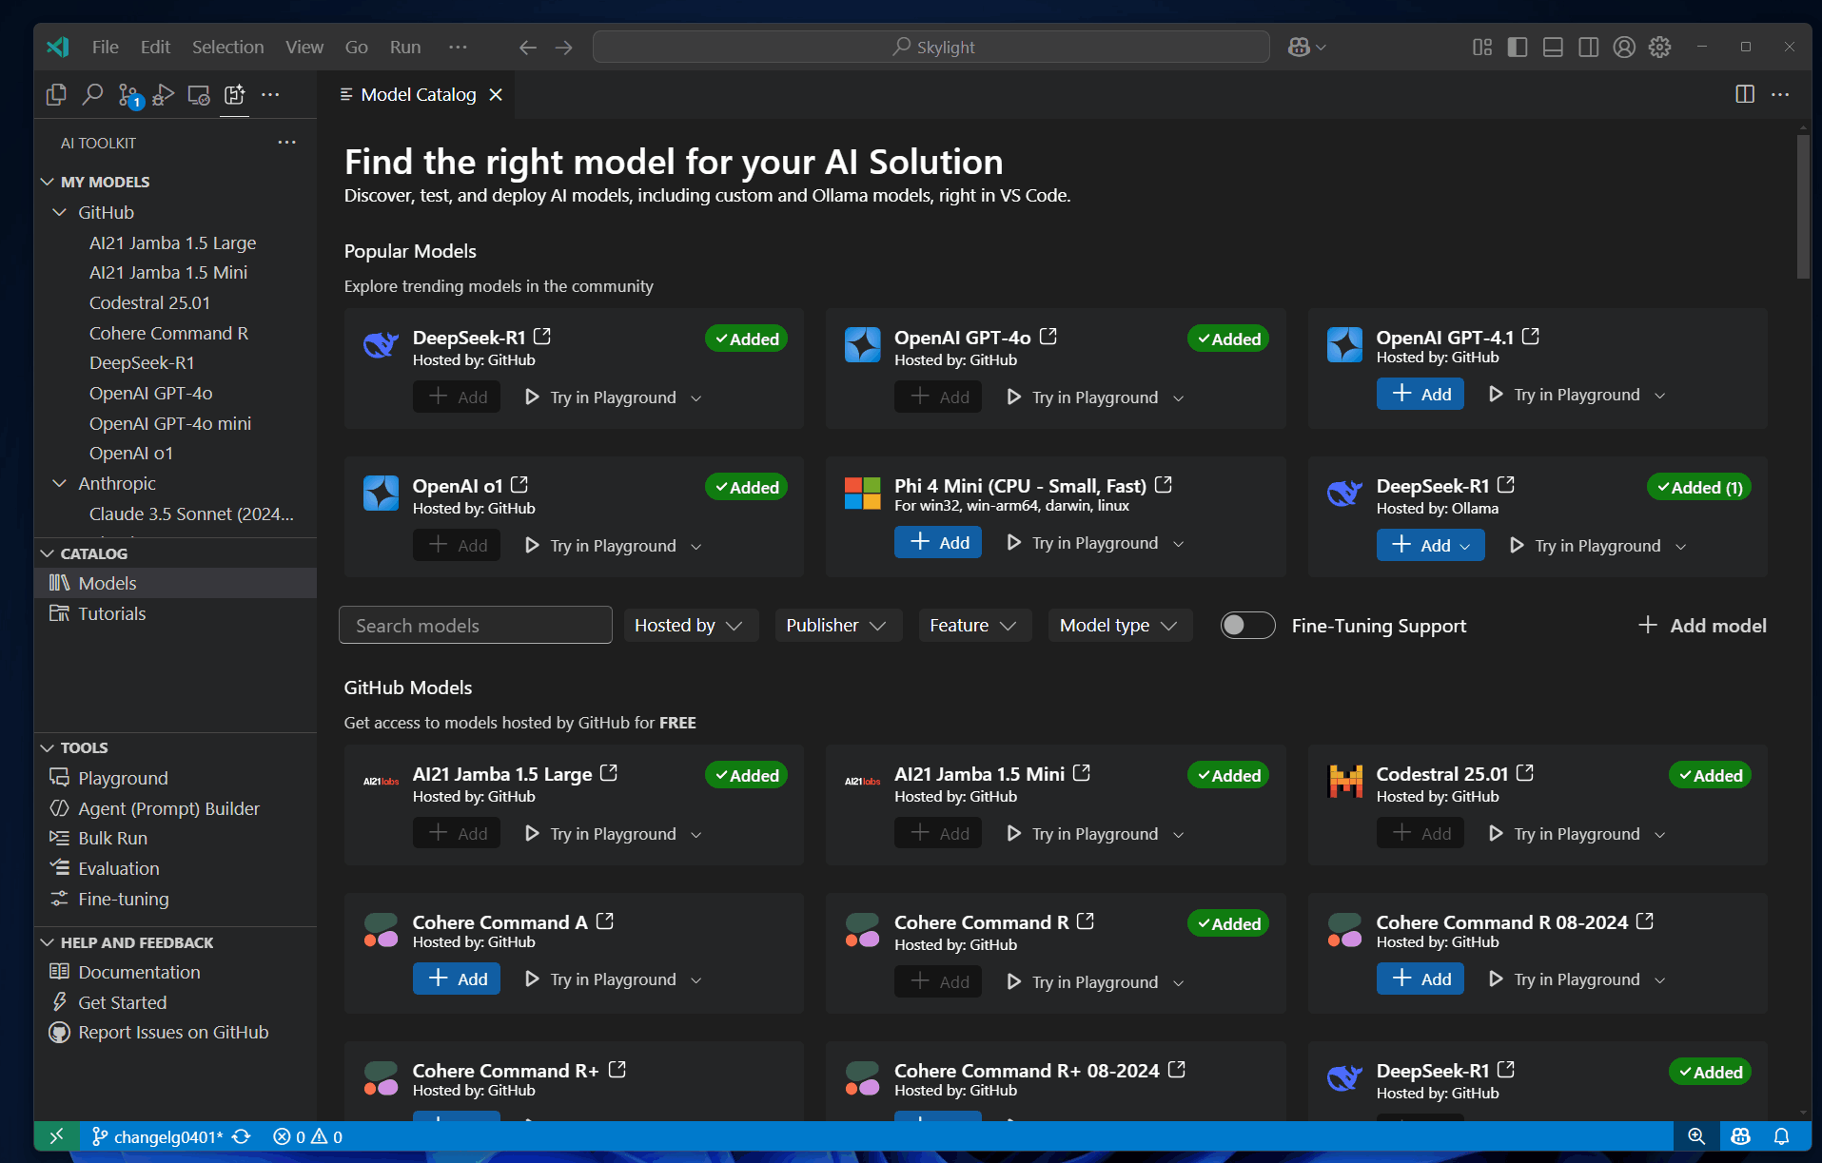
Task: Add the OpenAI GPT-4.1 model
Action: coord(1420,394)
